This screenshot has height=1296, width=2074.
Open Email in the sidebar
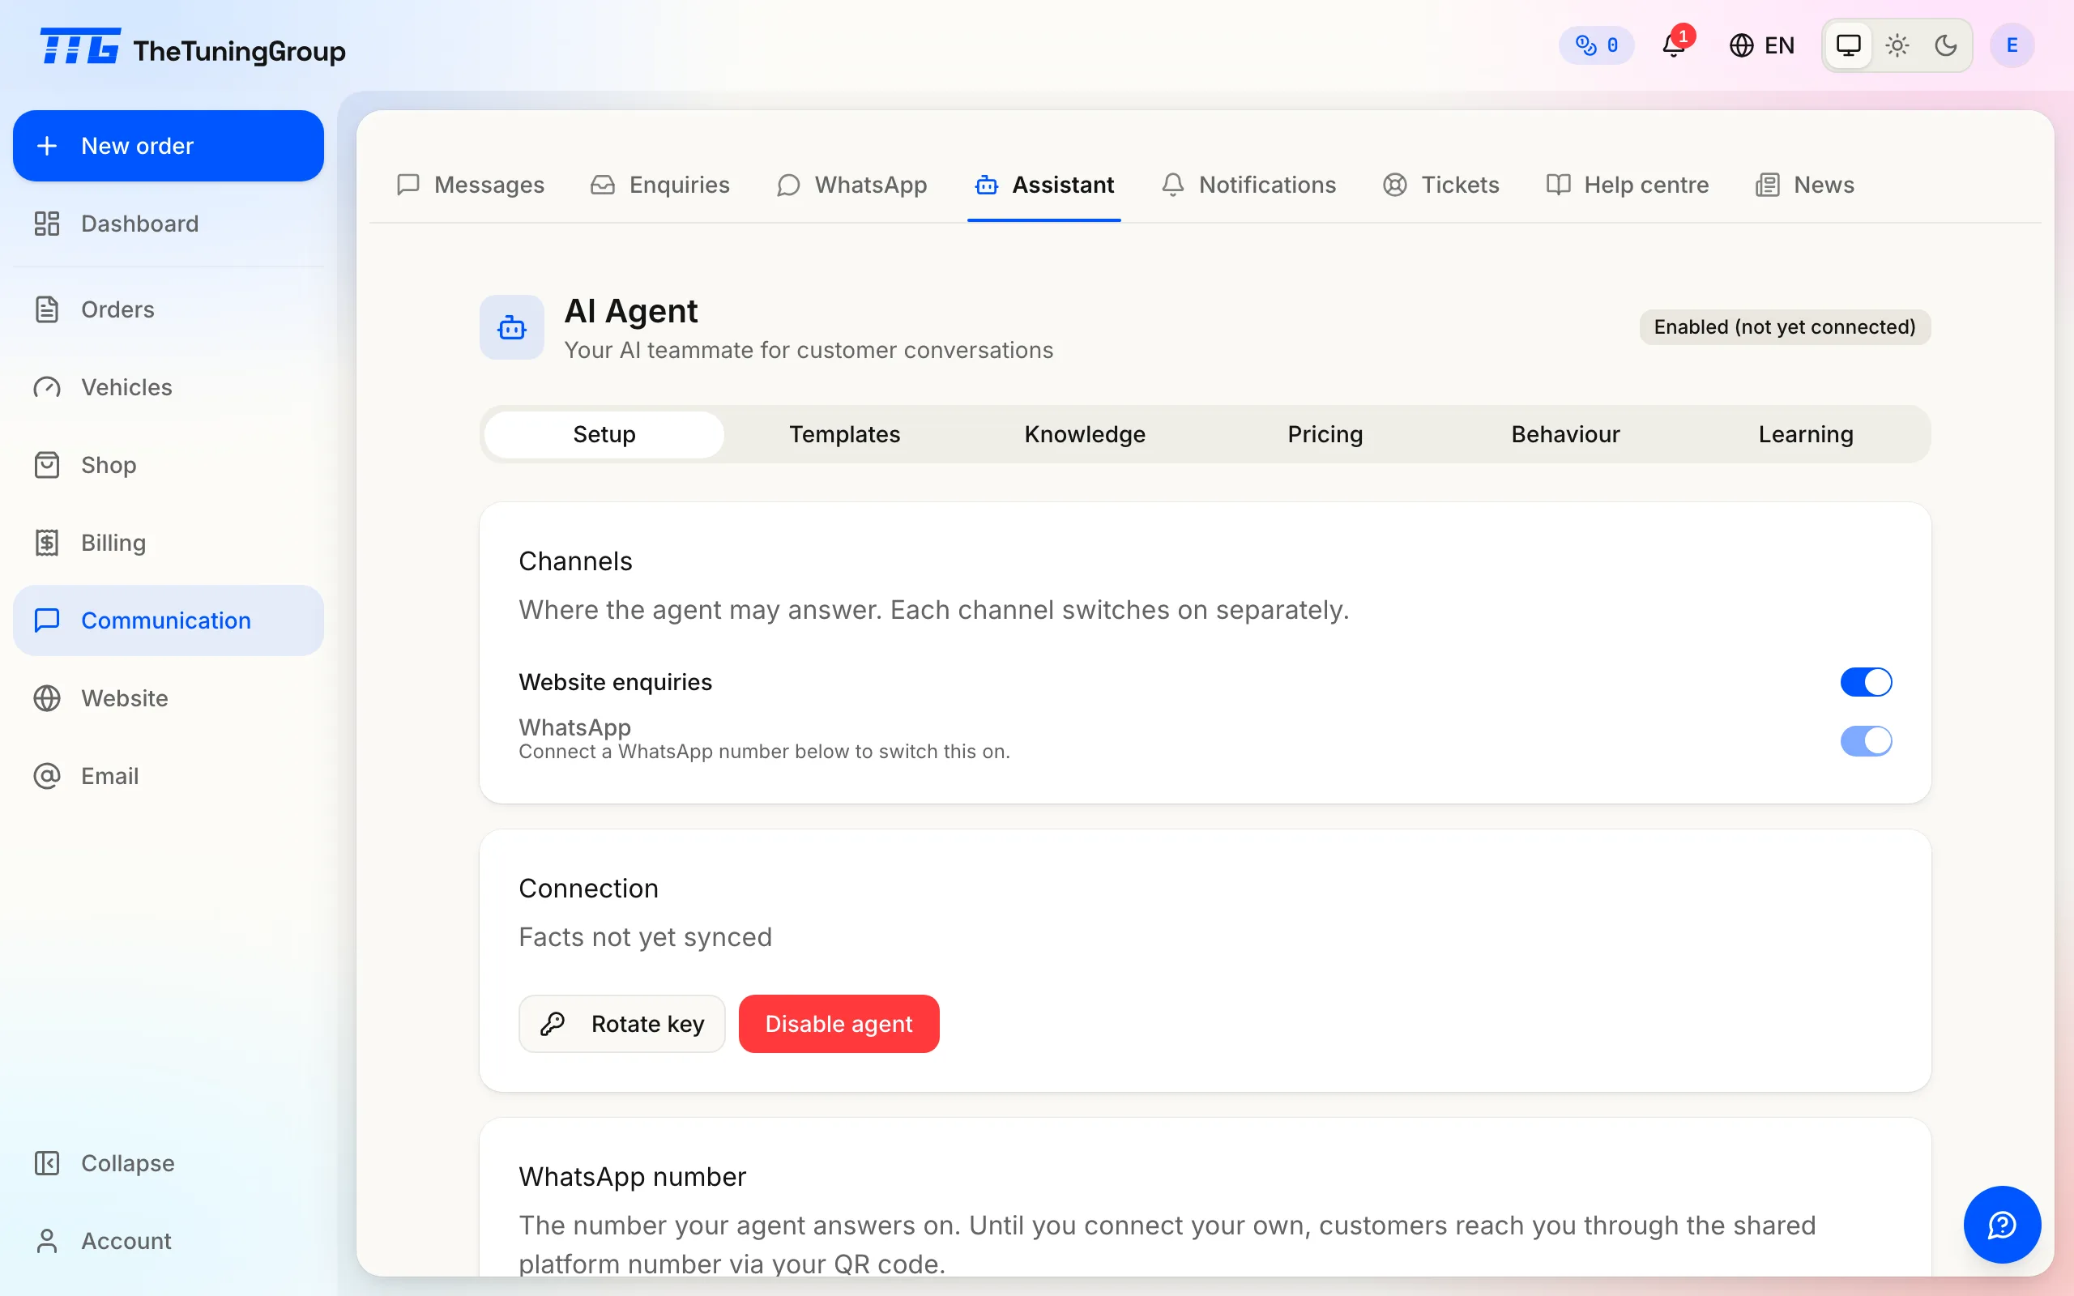[168, 776]
